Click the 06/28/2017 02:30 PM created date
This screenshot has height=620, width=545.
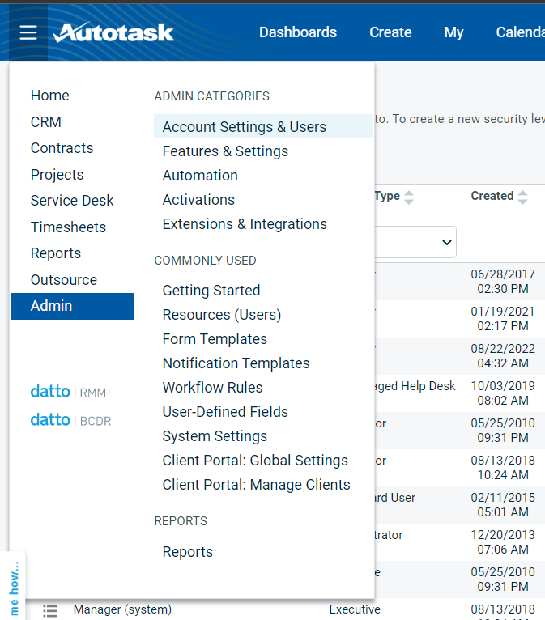pos(503,281)
